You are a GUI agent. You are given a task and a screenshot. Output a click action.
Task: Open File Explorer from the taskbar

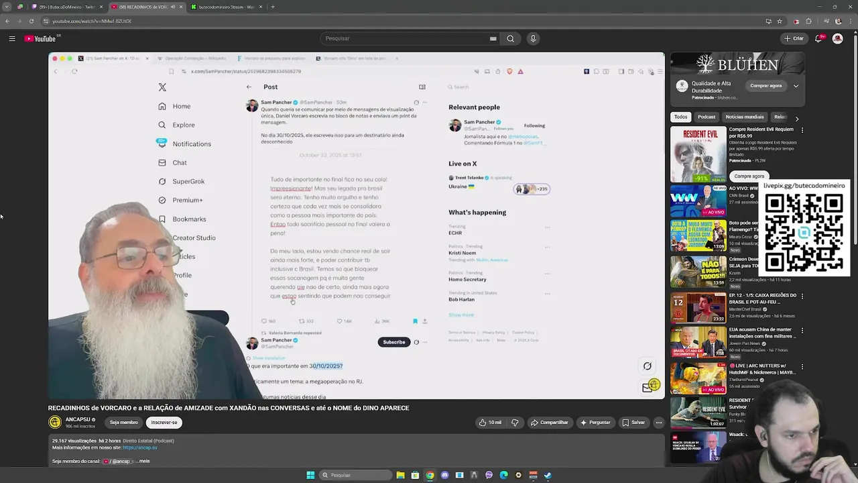point(400,475)
